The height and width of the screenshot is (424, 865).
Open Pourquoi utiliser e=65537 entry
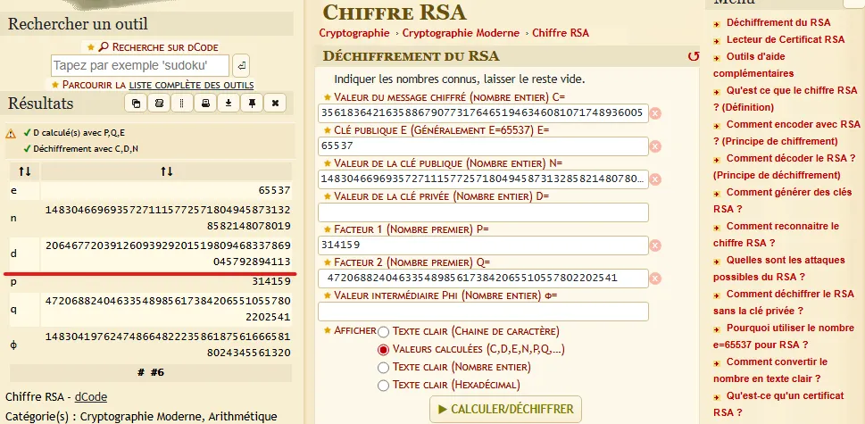(784, 337)
